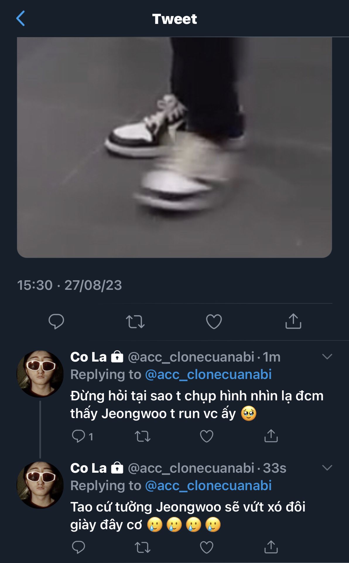The height and width of the screenshot is (563, 349).
Task: Like the 1m-old reply
Action: (207, 436)
